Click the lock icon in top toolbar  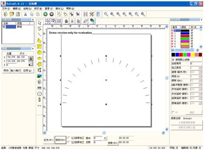coord(66,21)
